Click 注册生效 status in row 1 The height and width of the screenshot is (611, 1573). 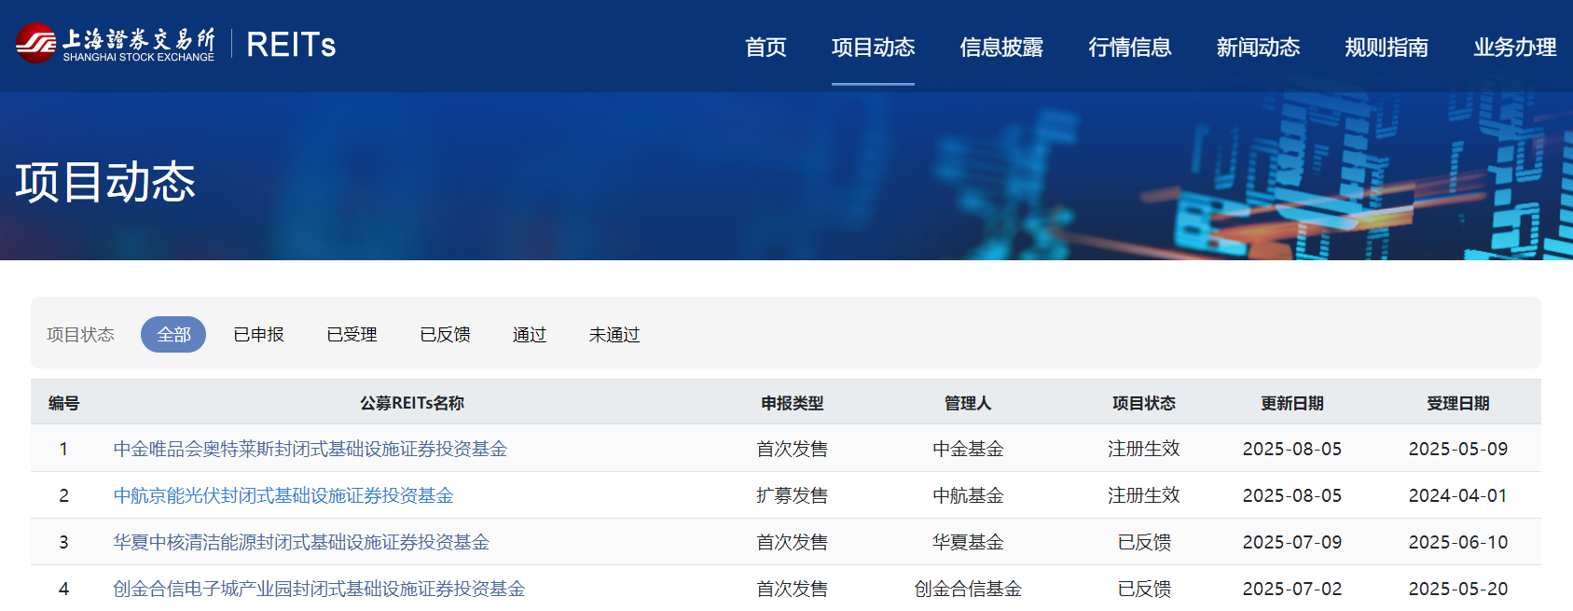tap(1144, 449)
